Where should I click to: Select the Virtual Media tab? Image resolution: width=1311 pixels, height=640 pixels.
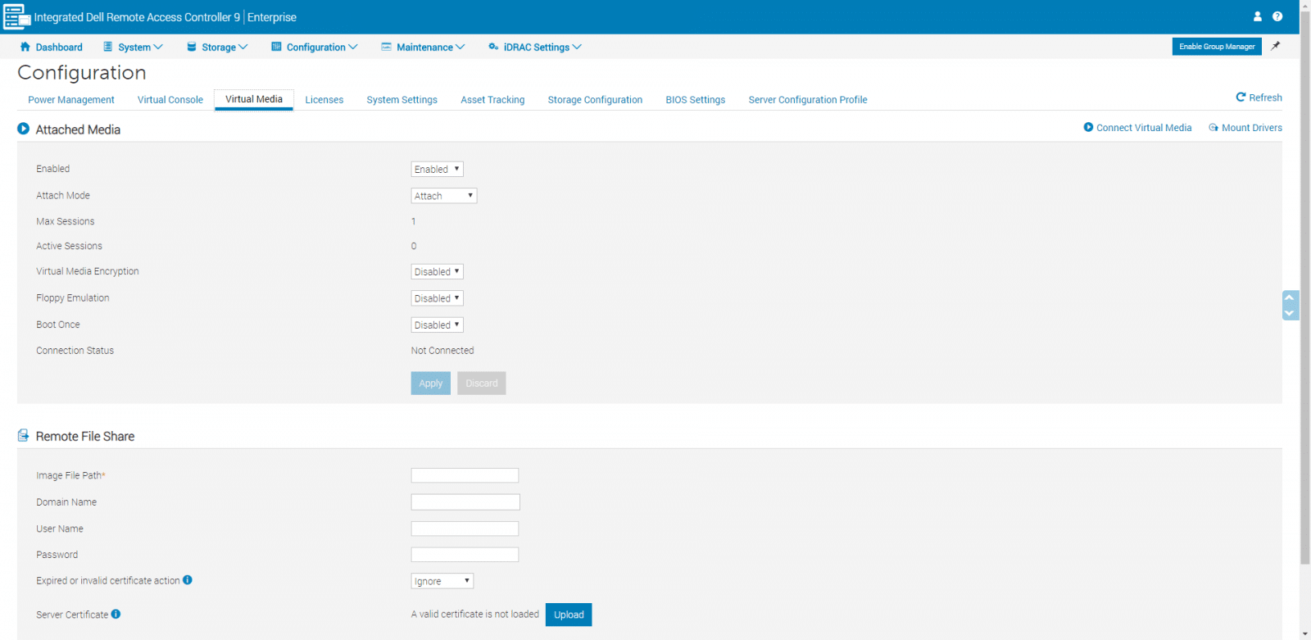254,99
